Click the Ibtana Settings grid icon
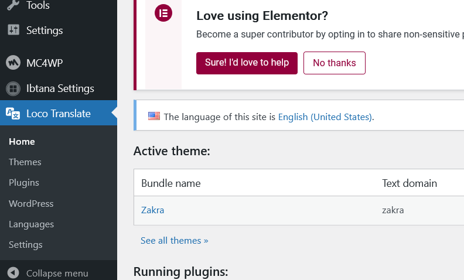 [x=13, y=88]
